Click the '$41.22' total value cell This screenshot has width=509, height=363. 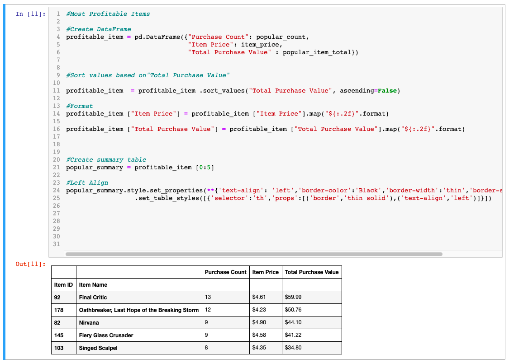click(x=312, y=335)
